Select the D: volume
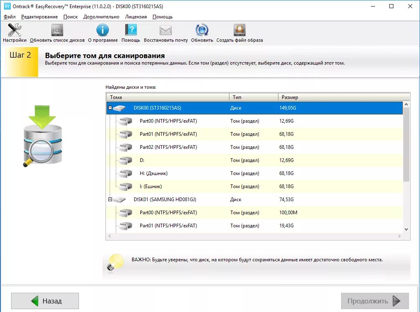The height and width of the screenshot is (312, 420). 142,160
